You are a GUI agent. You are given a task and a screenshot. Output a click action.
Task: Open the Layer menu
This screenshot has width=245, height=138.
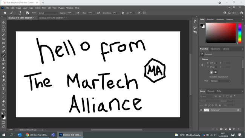click(x=25, y=8)
